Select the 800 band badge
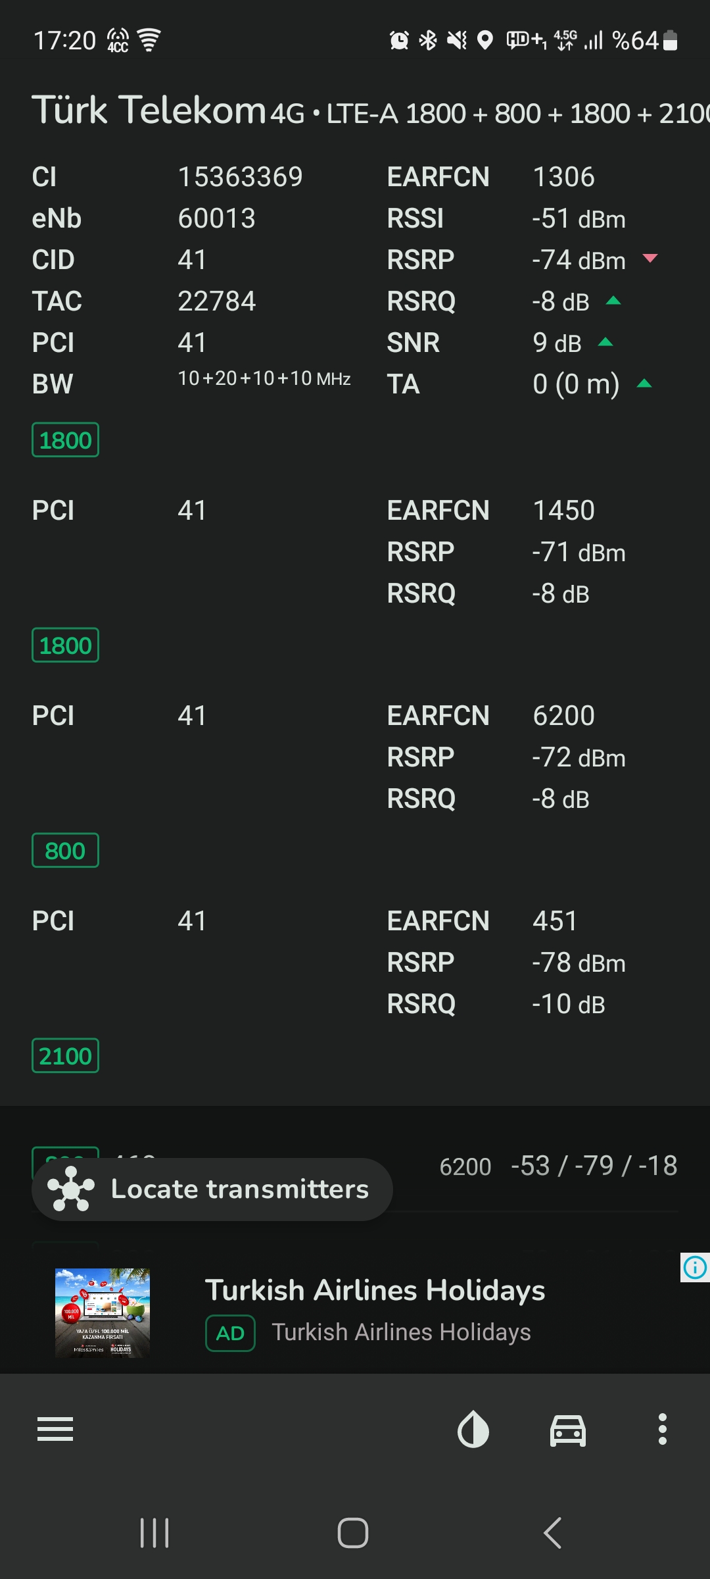 (65, 851)
